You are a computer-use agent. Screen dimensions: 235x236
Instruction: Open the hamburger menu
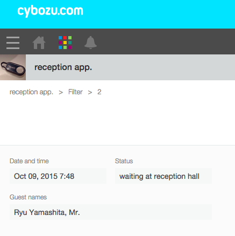click(x=13, y=43)
